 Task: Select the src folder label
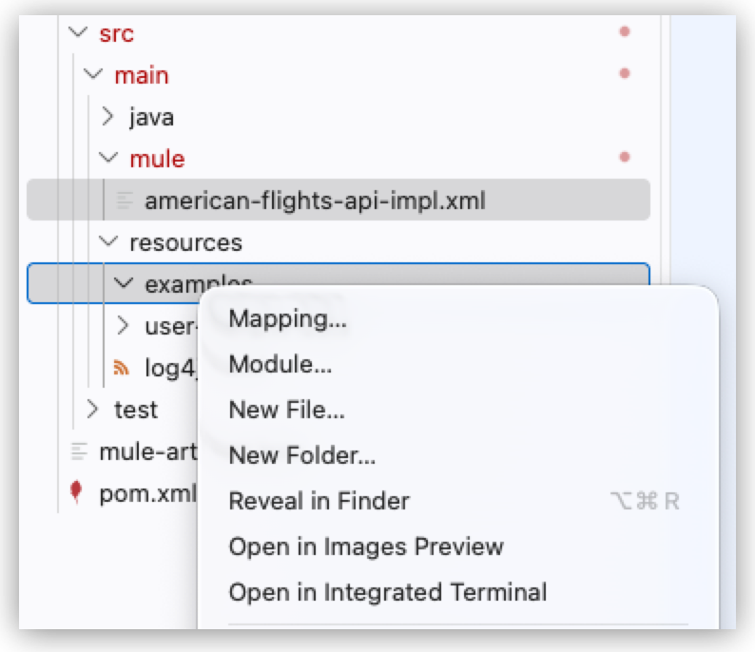pyautogui.click(x=116, y=33)
